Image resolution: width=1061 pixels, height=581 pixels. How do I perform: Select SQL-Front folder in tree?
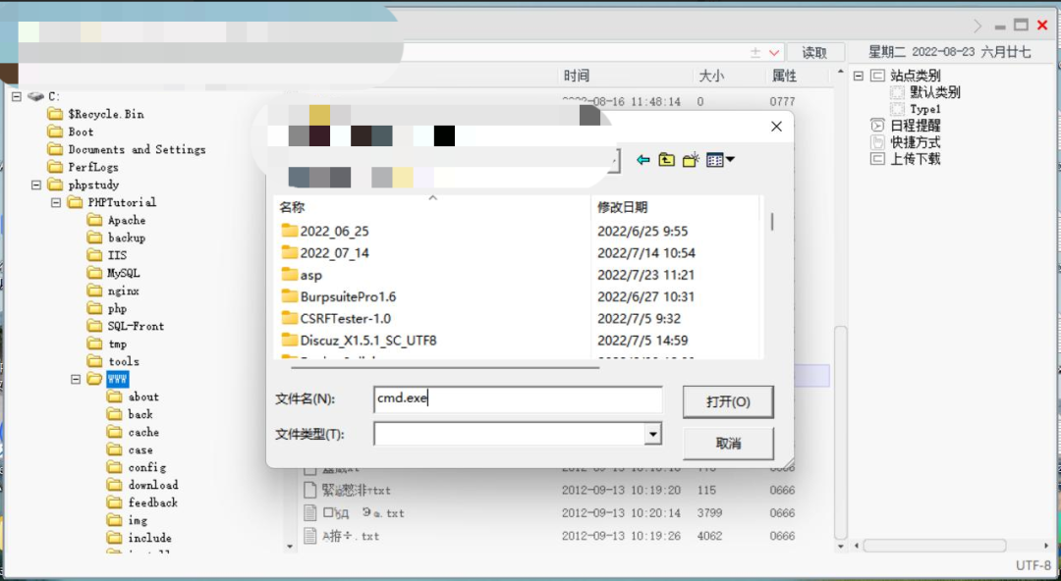(x=126, y=326)
